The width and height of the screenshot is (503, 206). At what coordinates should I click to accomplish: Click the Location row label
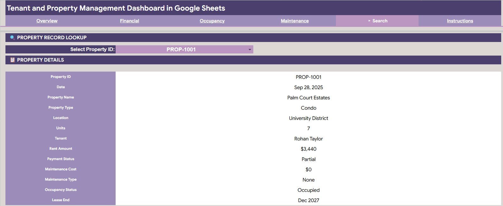click(x=61, y=118)
